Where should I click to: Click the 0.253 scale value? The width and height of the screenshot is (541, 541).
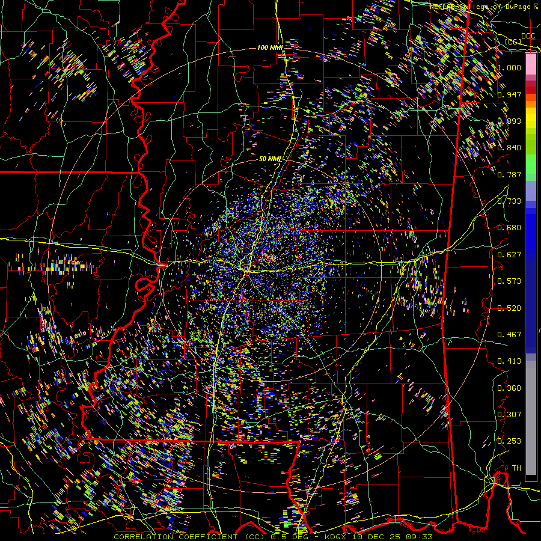509,441
